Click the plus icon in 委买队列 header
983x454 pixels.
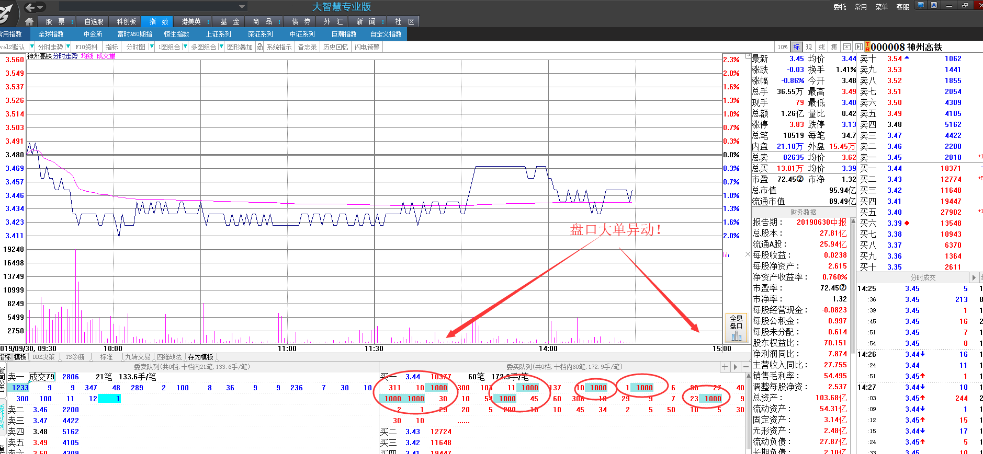click(725, 367)
